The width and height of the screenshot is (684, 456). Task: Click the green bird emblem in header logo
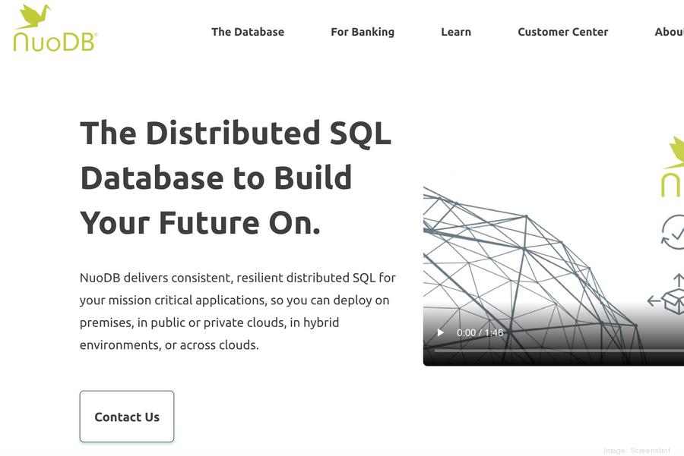tap(33, 16)
